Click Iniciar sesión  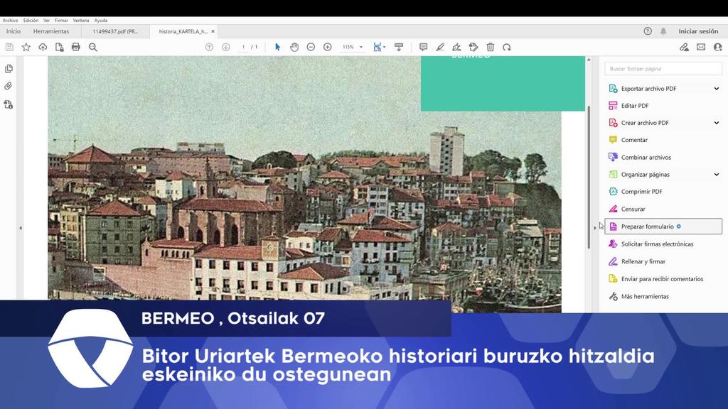pos(698,31)
